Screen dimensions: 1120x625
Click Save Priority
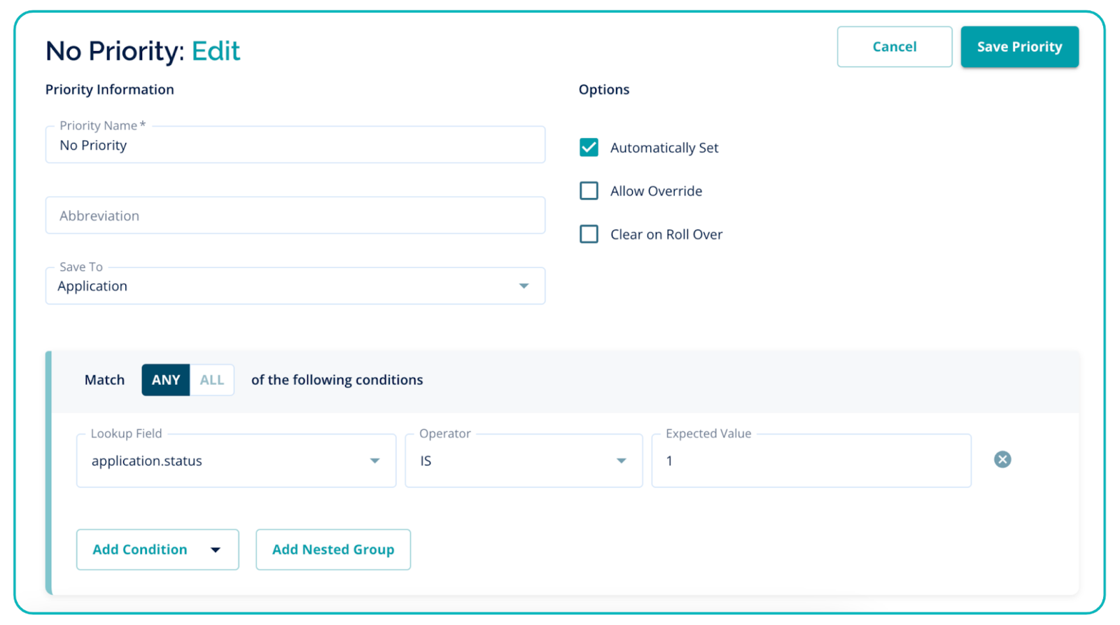[x=1019, y=47]
